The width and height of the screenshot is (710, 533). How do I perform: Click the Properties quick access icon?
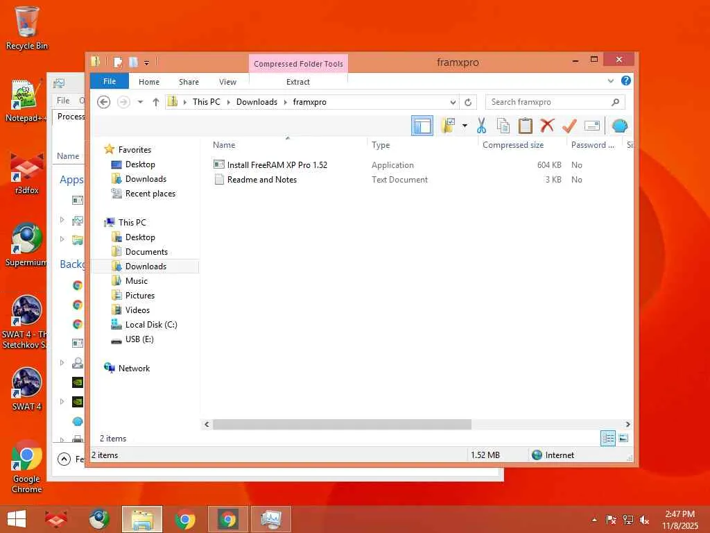(118, 62)
